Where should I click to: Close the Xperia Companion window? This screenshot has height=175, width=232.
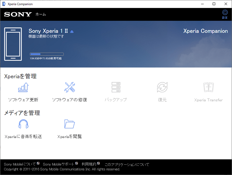pyautogui.click(x=226, y=4)
